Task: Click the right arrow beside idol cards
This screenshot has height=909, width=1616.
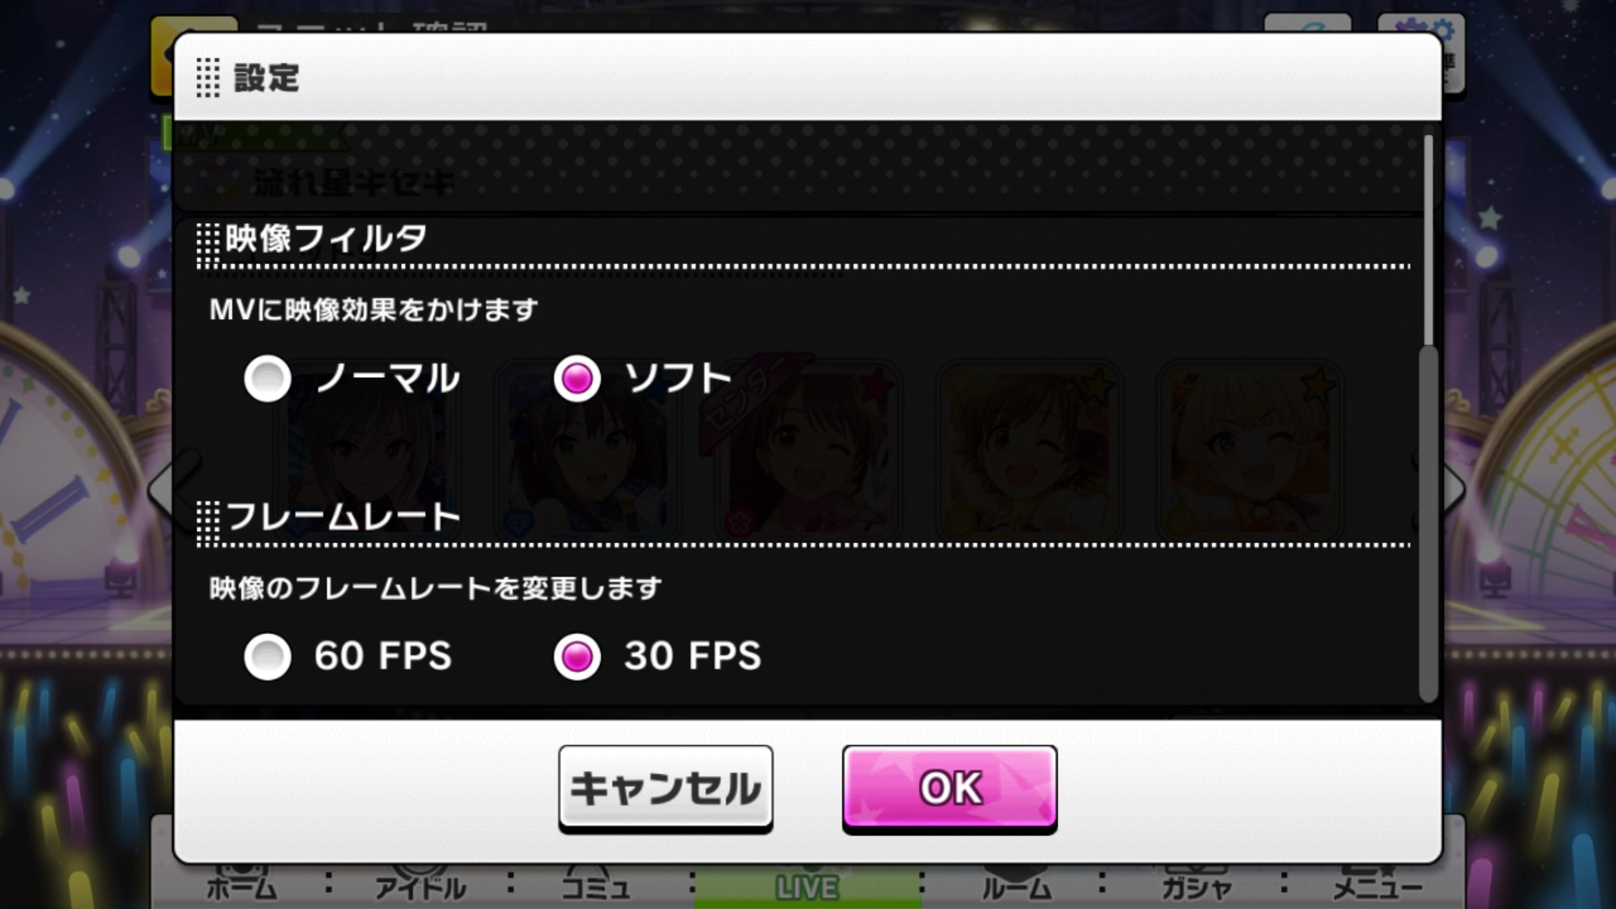Action: pos(1455,488)
